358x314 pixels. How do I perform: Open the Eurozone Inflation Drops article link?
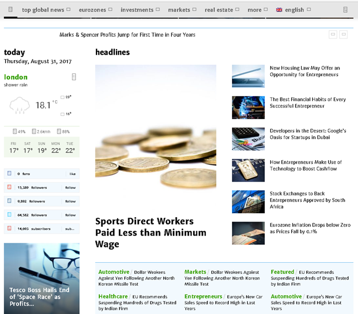tap(310, 228)
